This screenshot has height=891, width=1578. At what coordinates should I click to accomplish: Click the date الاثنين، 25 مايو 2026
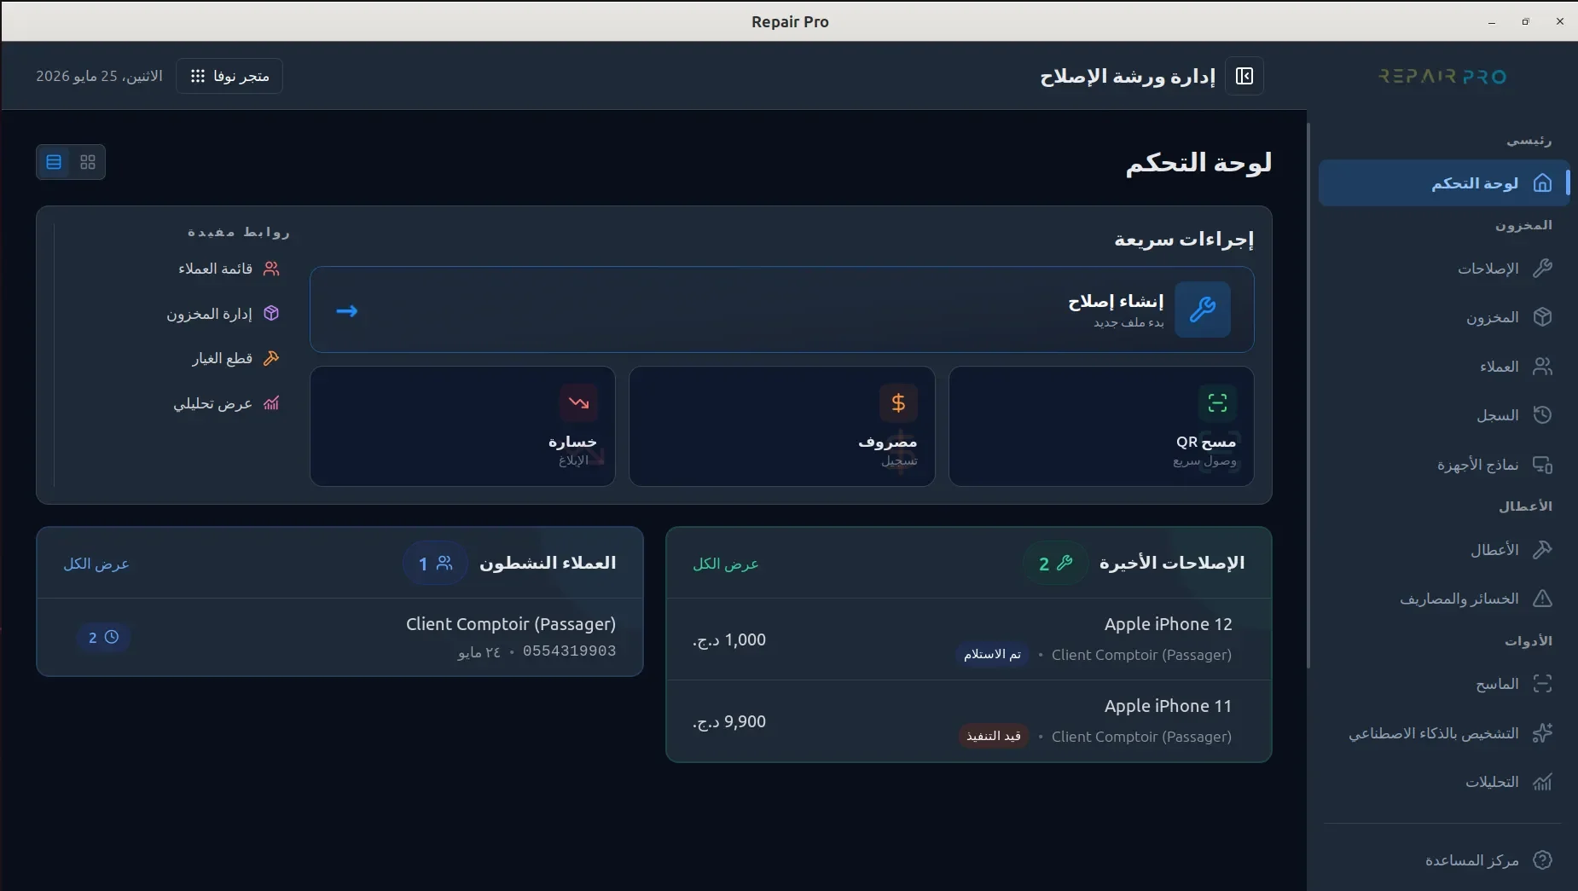[x=99, y=76]
